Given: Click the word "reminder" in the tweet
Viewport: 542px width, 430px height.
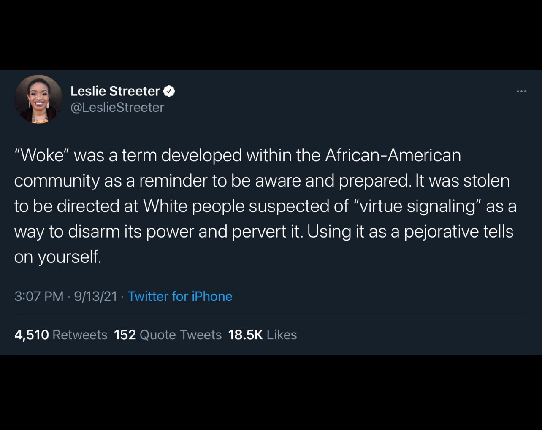Looking at the screenshot, I should point(173,181).
